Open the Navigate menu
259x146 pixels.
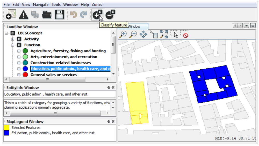[x=41, y=4]
